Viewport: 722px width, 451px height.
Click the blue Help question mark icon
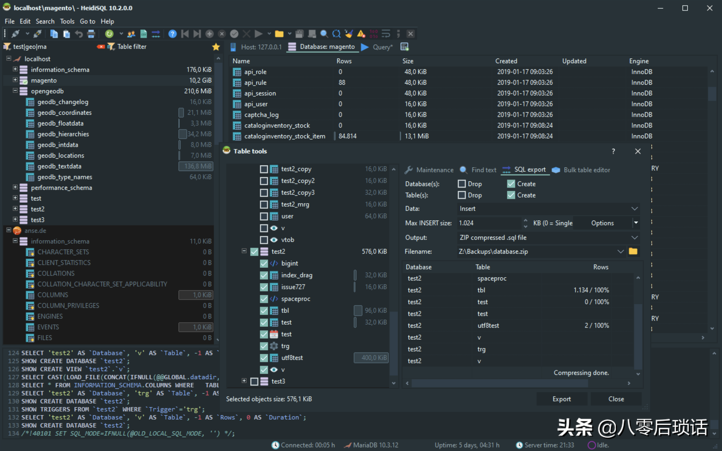[x=172, y=34]
